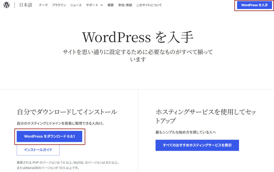Viewport: 274px width, 172px height.
Task: Click the 自分でダウンロードしてインストール heading
Action: [67, 112]
